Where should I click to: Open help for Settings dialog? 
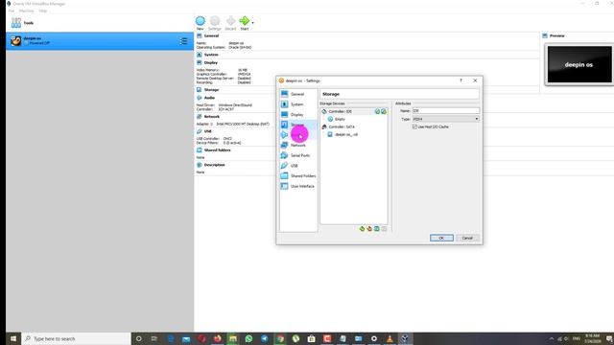pyautogui.click(x=460, y=80)
